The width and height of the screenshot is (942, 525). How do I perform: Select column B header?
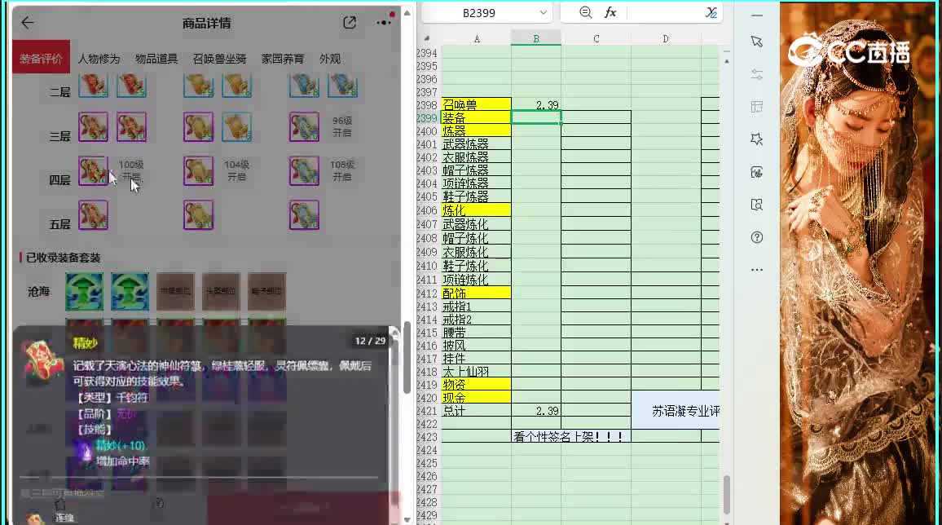(536, 38)
